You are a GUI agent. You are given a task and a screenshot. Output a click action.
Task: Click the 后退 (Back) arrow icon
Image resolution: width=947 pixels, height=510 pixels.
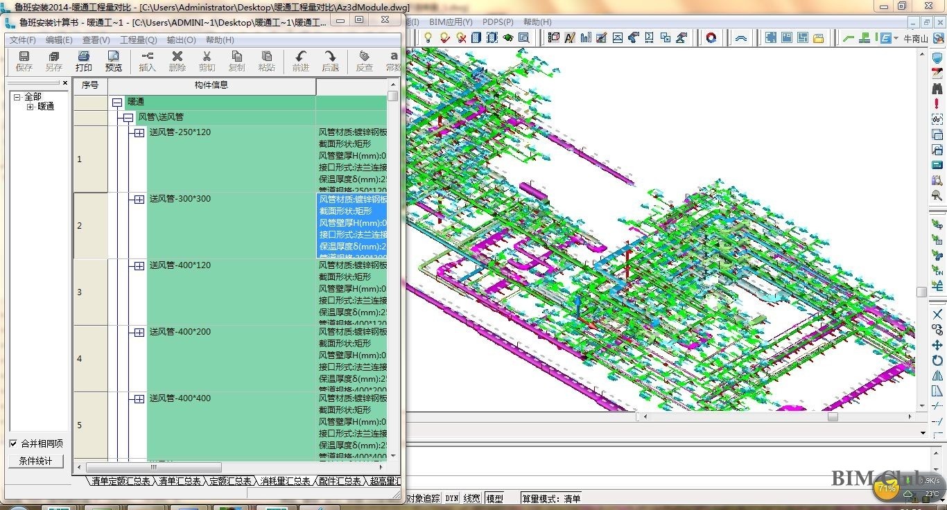[x=330, y=57]
